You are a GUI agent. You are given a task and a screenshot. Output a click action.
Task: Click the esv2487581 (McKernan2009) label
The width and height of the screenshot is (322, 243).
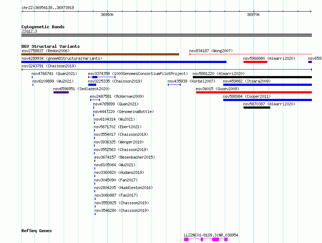click(117, 96)
